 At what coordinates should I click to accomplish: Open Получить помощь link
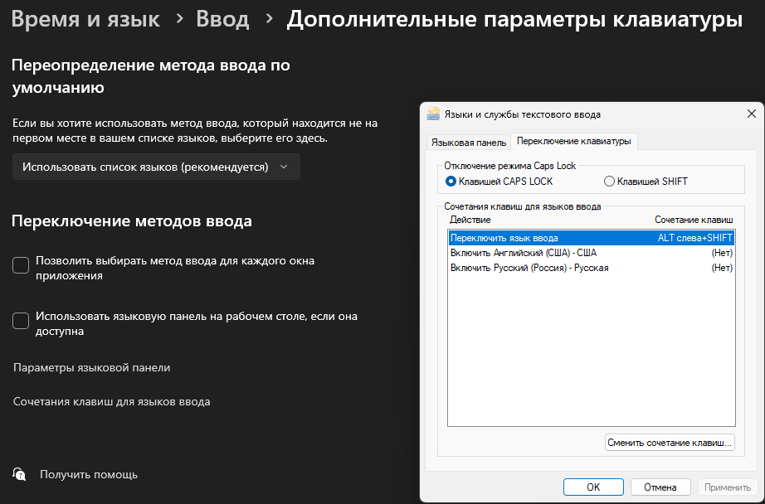tap(89, 474)
